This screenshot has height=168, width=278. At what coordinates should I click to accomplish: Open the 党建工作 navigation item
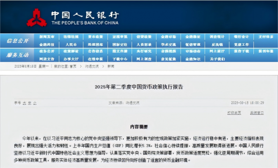241,44
